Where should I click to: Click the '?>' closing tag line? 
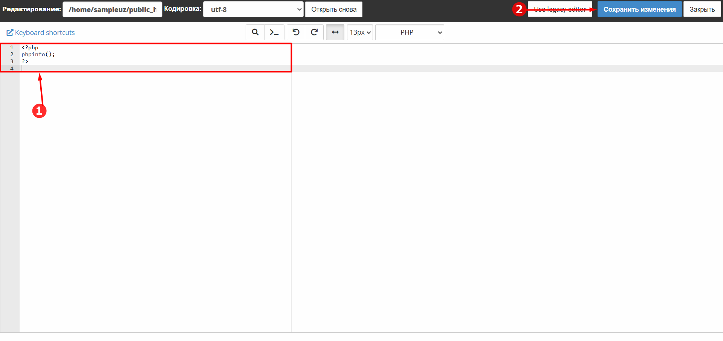pos(25,61)
